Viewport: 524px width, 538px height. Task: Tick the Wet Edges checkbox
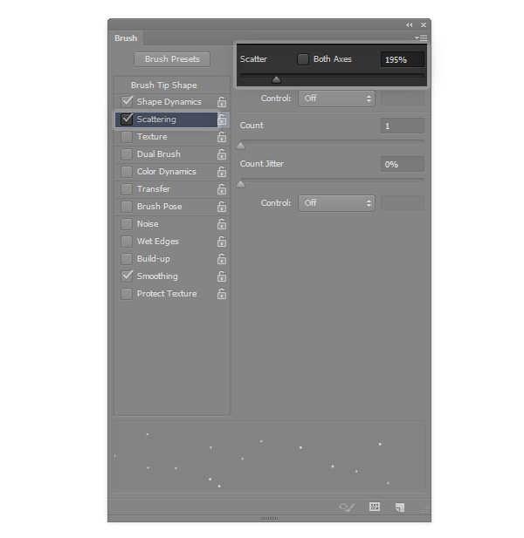point(127,242)
